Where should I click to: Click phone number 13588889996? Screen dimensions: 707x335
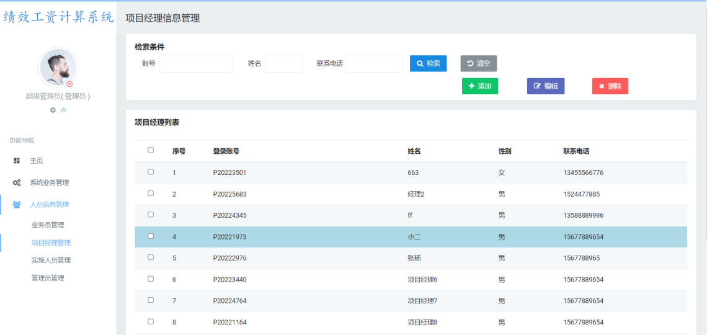click(583, 215)
